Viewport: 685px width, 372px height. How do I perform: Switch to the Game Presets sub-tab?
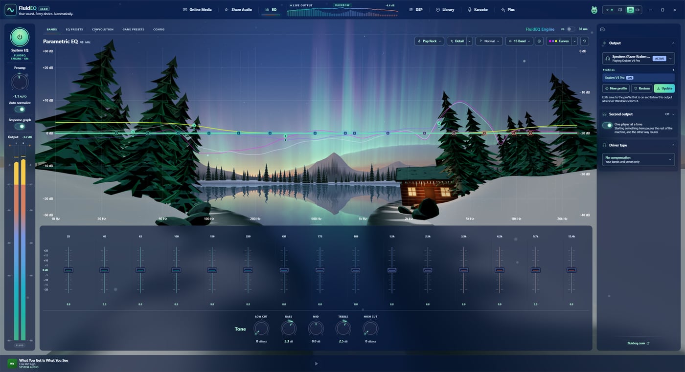[133, 29]
